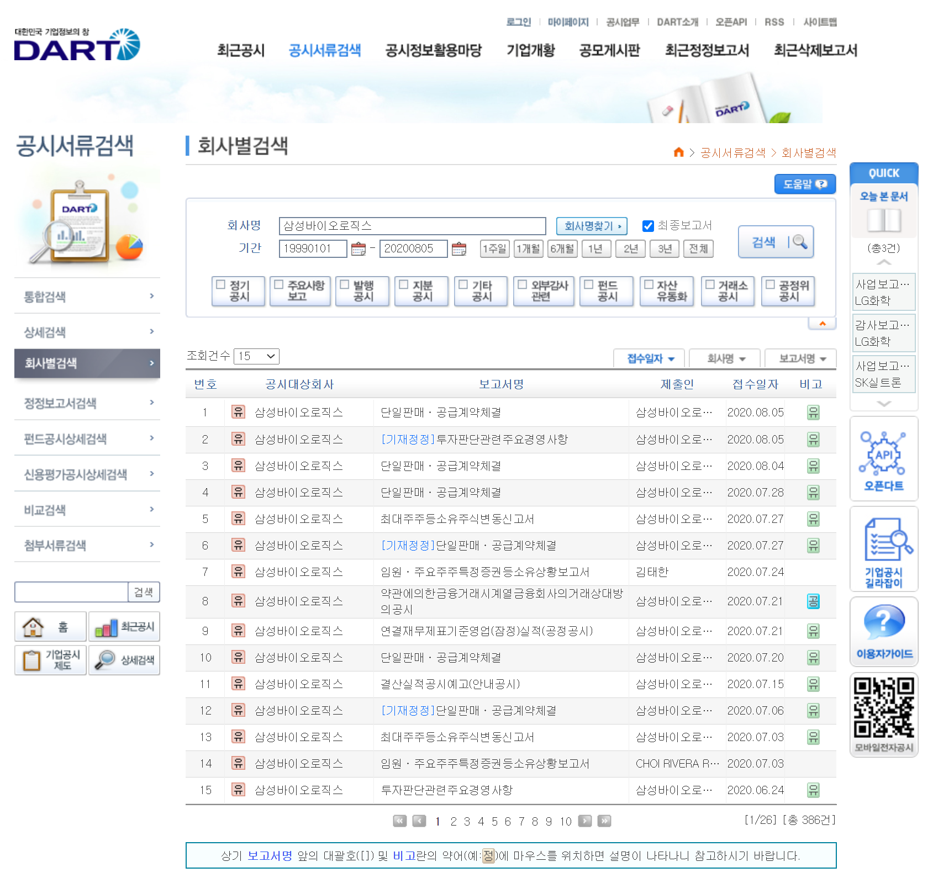Open 이용자가이드 help icon
Screen dimensions: 933x883
884,632
